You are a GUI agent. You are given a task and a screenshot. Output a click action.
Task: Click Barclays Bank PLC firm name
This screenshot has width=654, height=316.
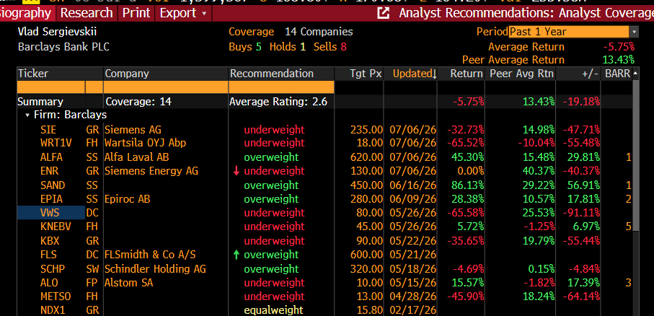(x=63, y=47)
